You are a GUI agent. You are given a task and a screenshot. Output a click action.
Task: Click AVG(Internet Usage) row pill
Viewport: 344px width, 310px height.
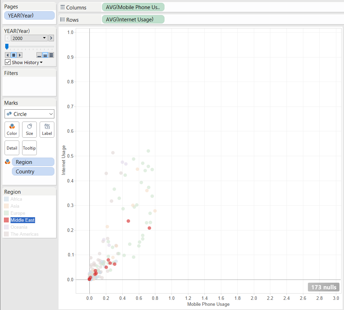(133, 20)
